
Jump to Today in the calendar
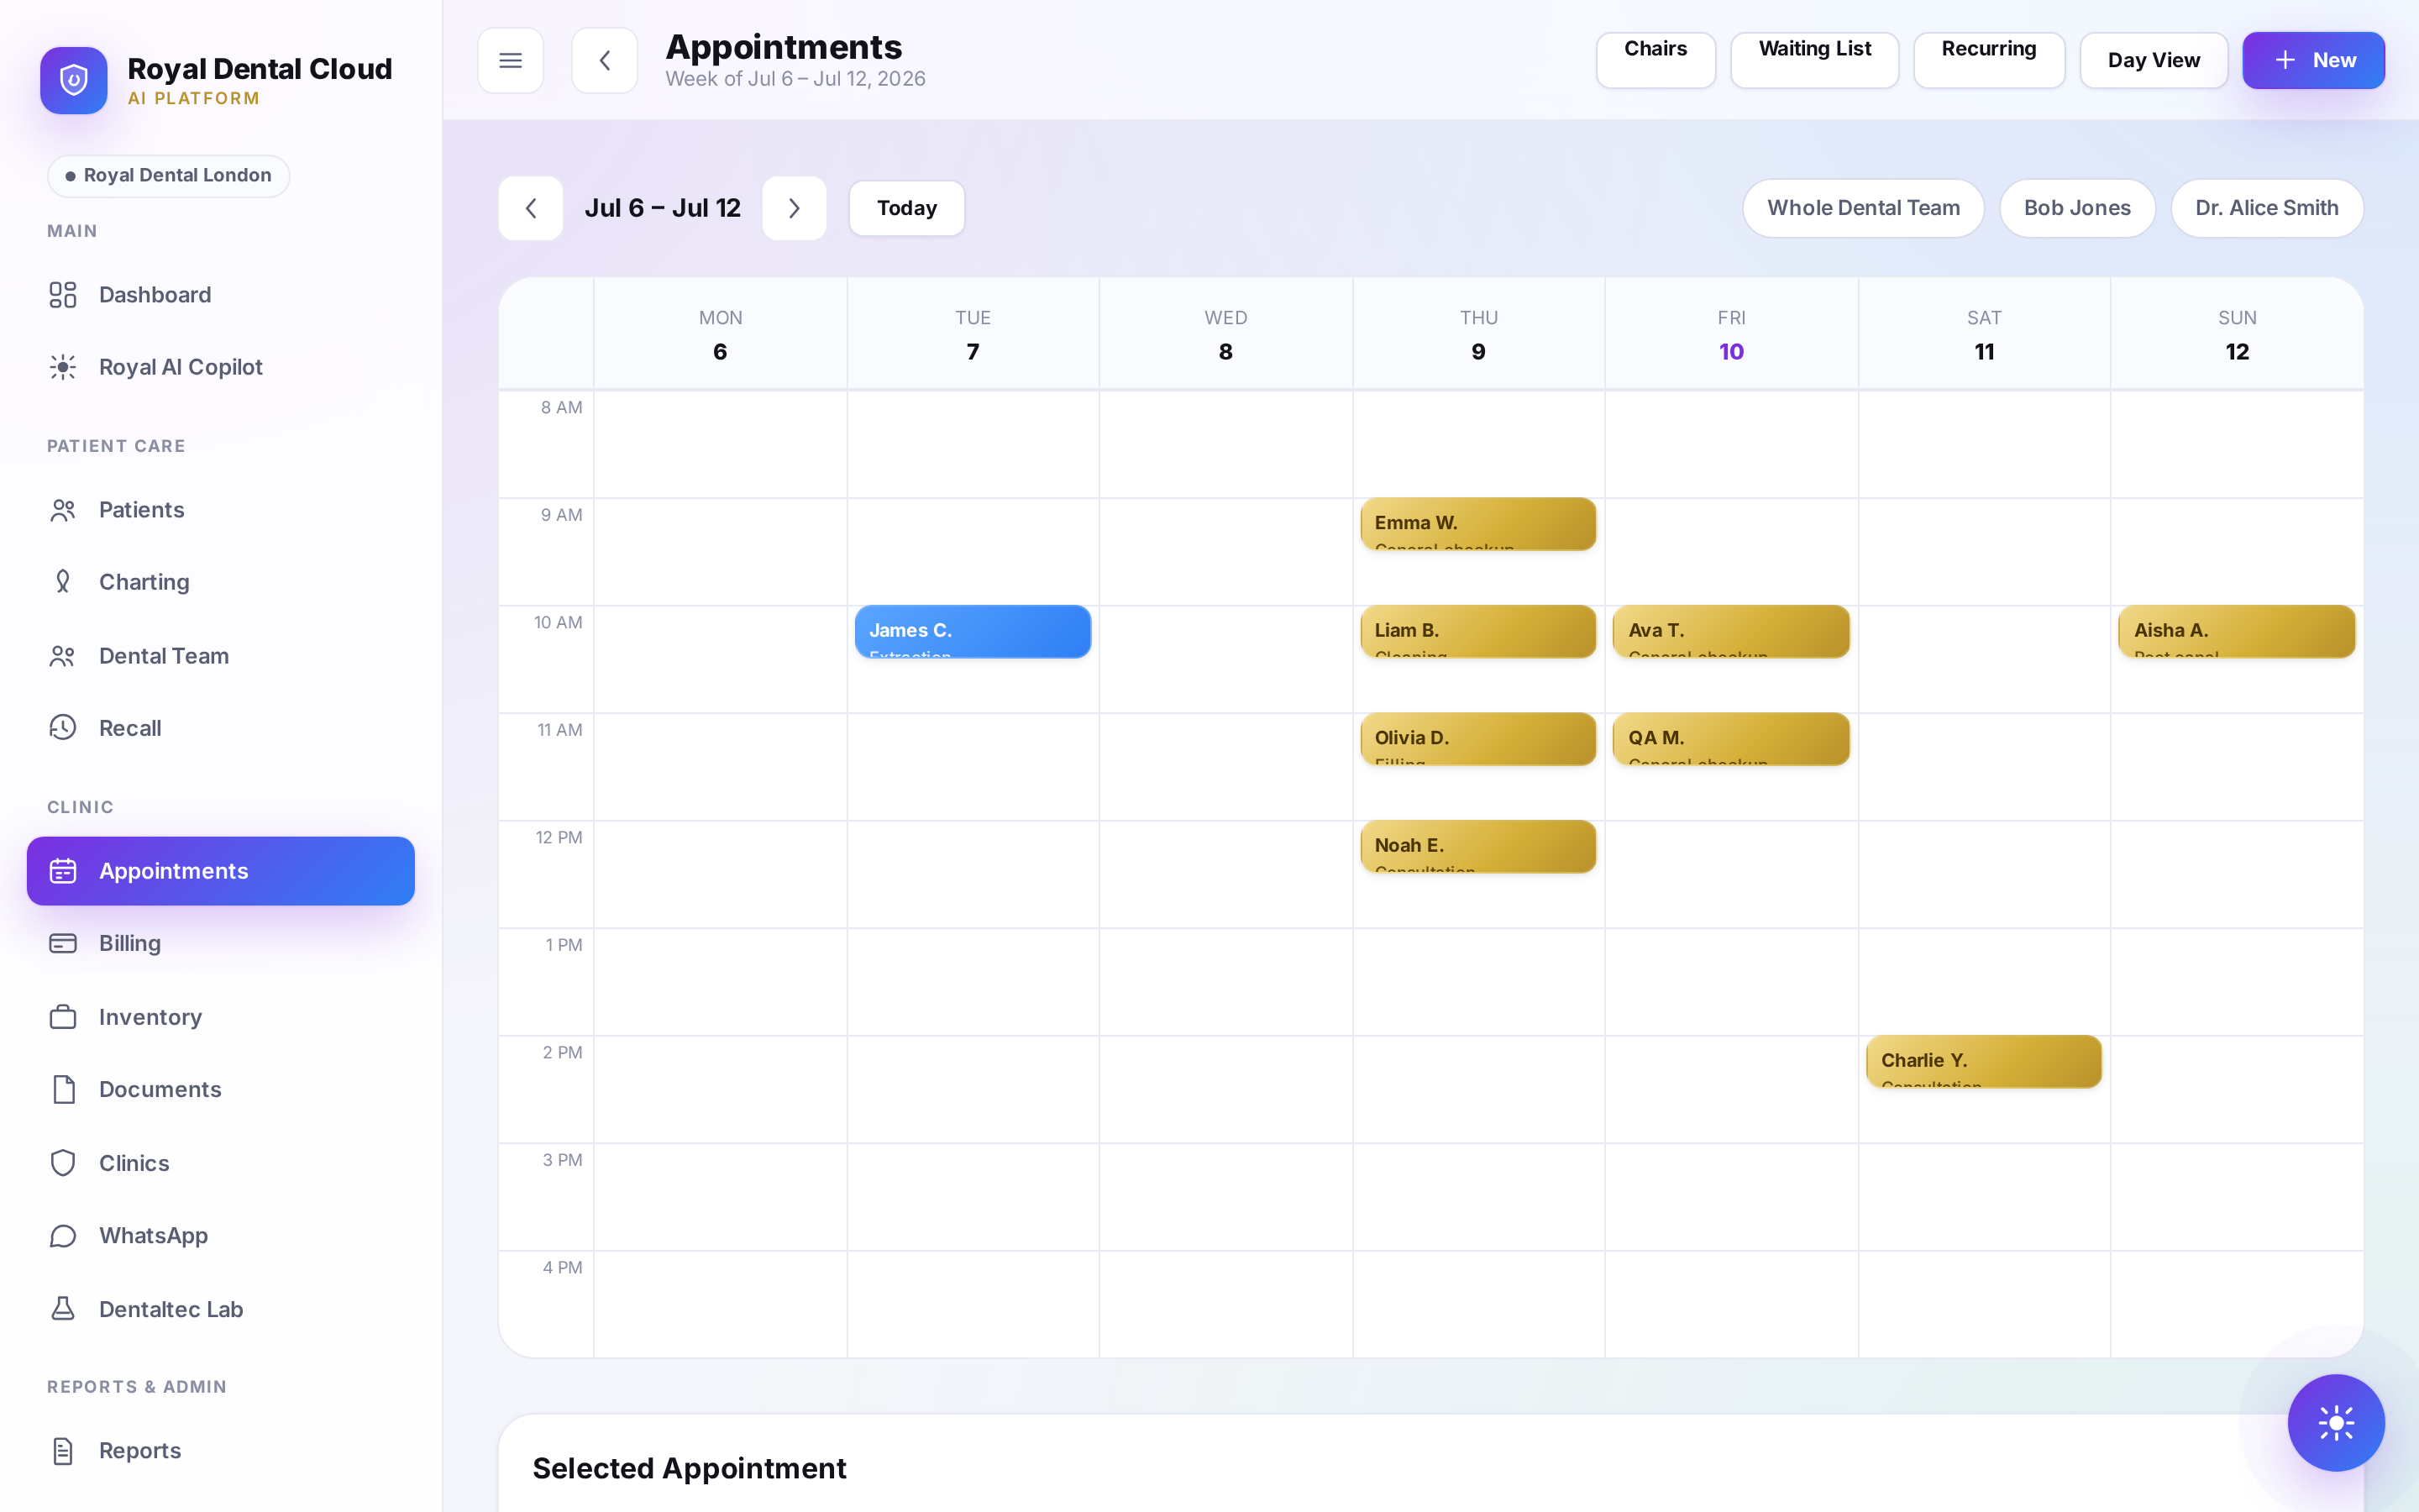click(906, 208)
